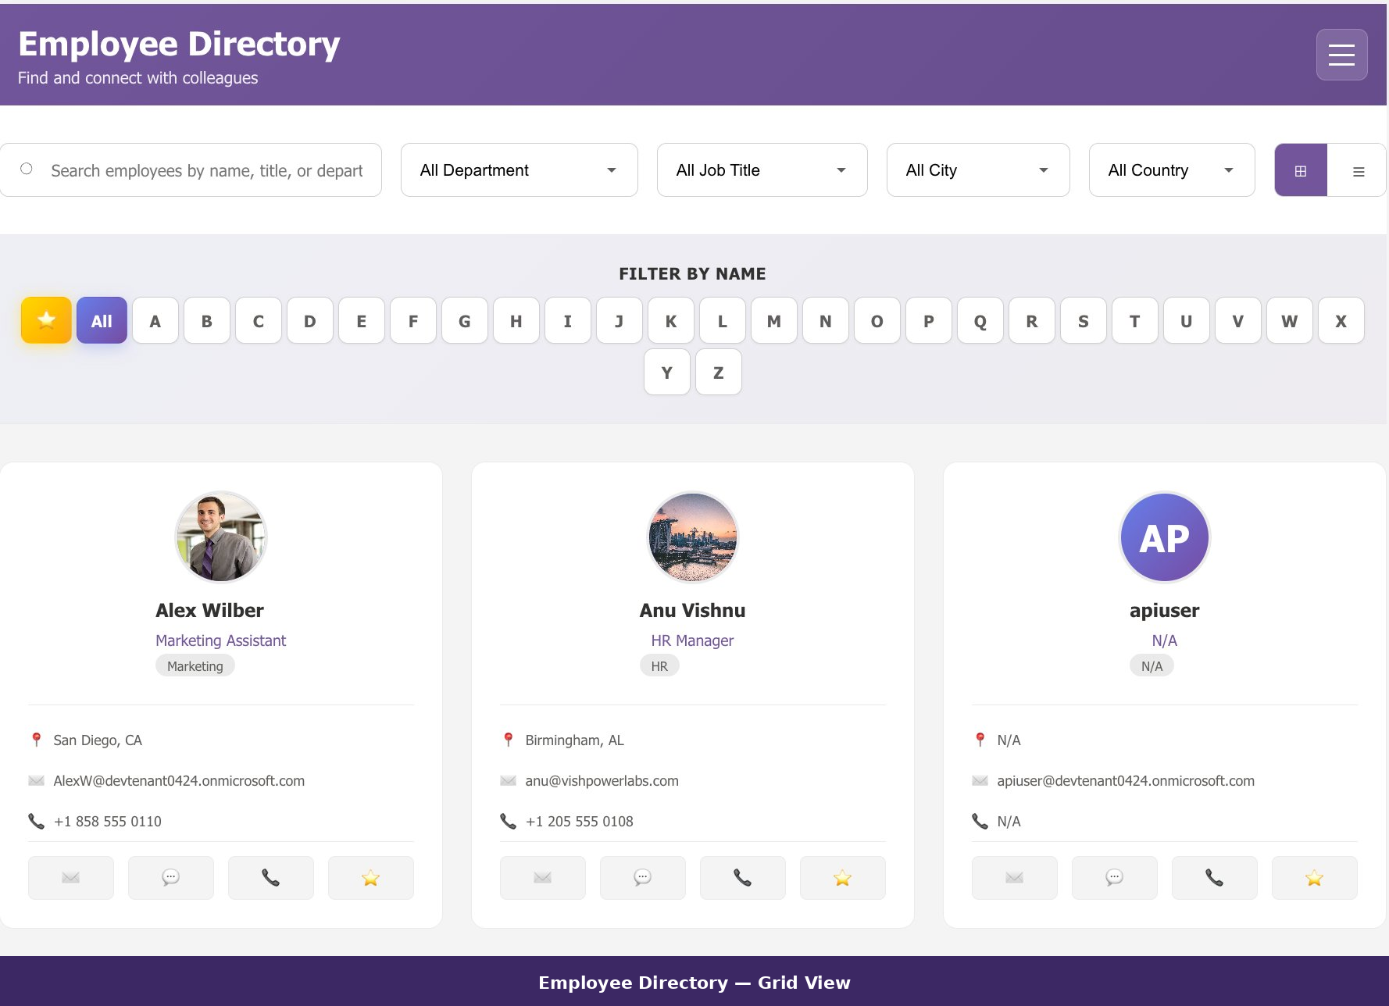Click AlexW@devtenant0424.onmicrosoft.com email address

(x=179, y=781)
